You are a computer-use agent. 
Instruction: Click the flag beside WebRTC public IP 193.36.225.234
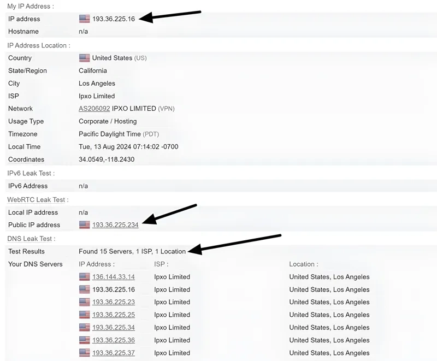84,224
